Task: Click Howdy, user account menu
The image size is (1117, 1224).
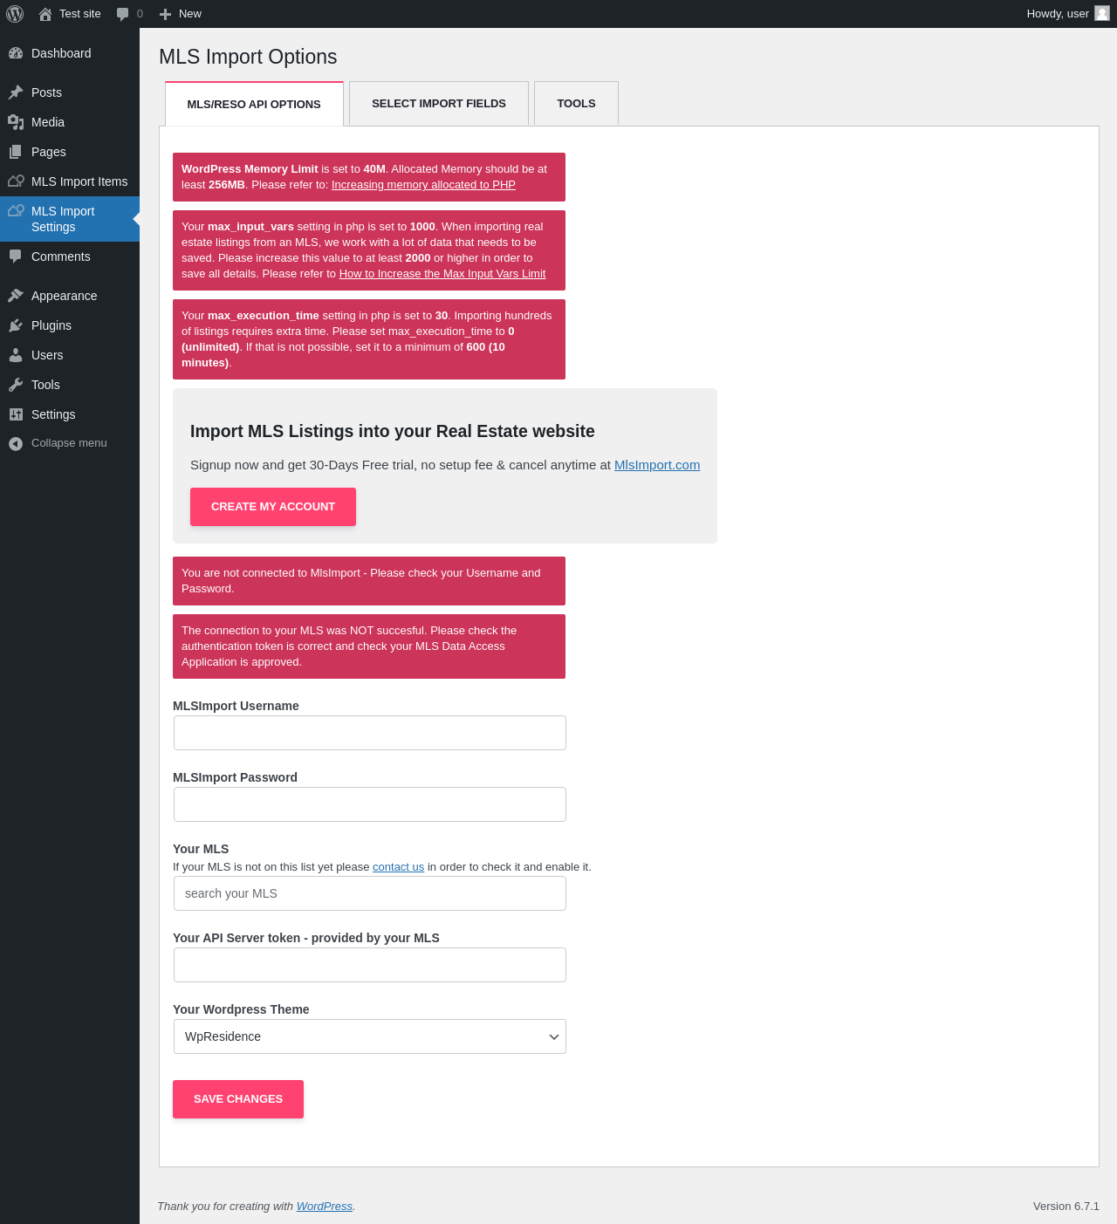Action: (1067, 14)
